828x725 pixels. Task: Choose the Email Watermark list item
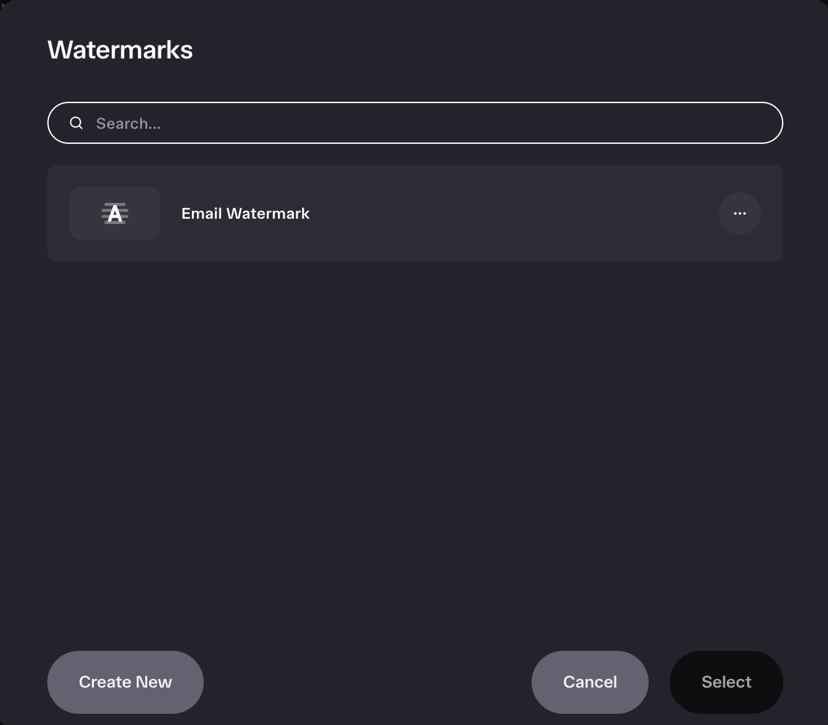point(415,213)
